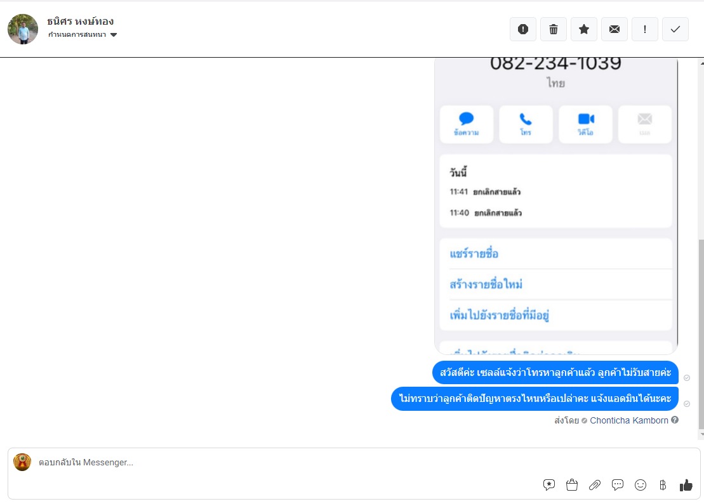This screenshot has height=504, width=704.
Task: Open Chonticha Kamborn sender link
Action: point(628,420)
